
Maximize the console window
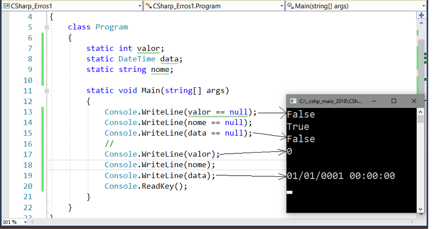(394, 101)
